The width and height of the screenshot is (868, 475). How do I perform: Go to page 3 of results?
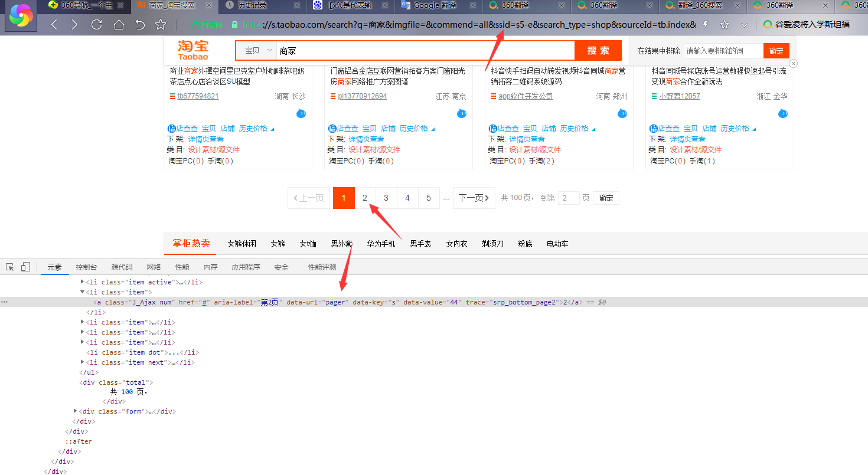click(x=386, y=198)
